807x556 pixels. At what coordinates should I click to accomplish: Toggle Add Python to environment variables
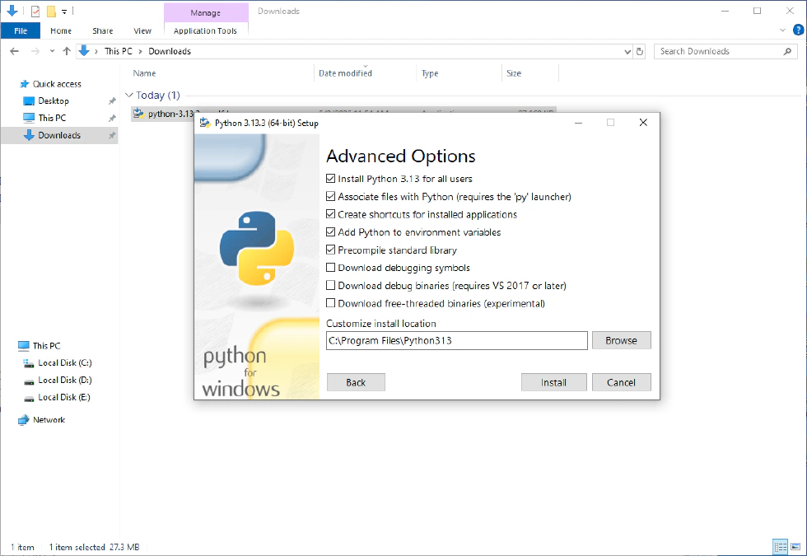tap(331, 232)
